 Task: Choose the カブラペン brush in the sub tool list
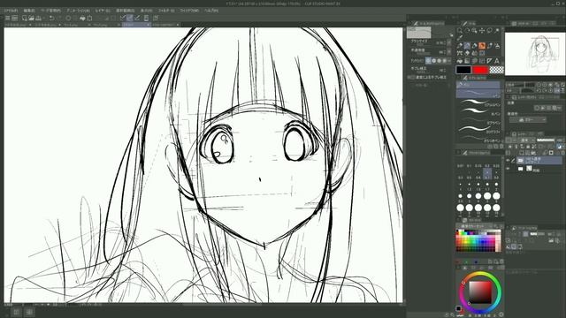pos(478,122)
